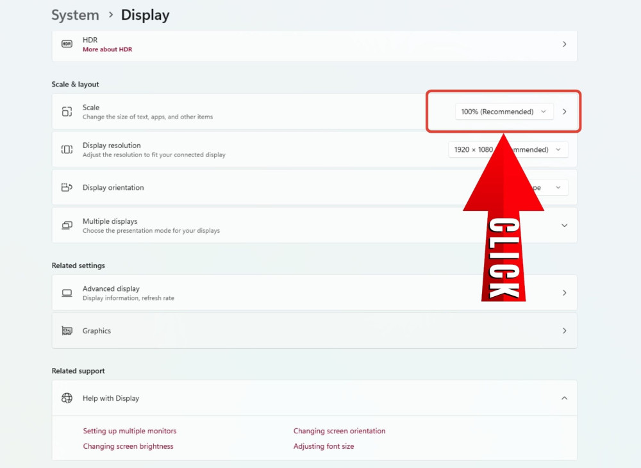Click the Display resolution icon
The width and height of the screenshot is (641, 468).
click(x=67, y=149)
